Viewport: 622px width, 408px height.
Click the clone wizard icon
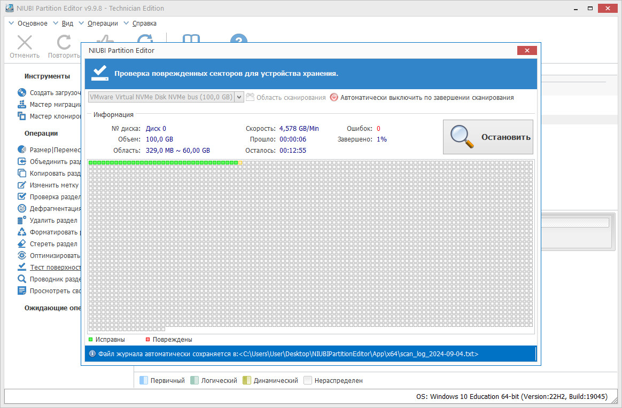pyautogui.click(x=22, y=116)
